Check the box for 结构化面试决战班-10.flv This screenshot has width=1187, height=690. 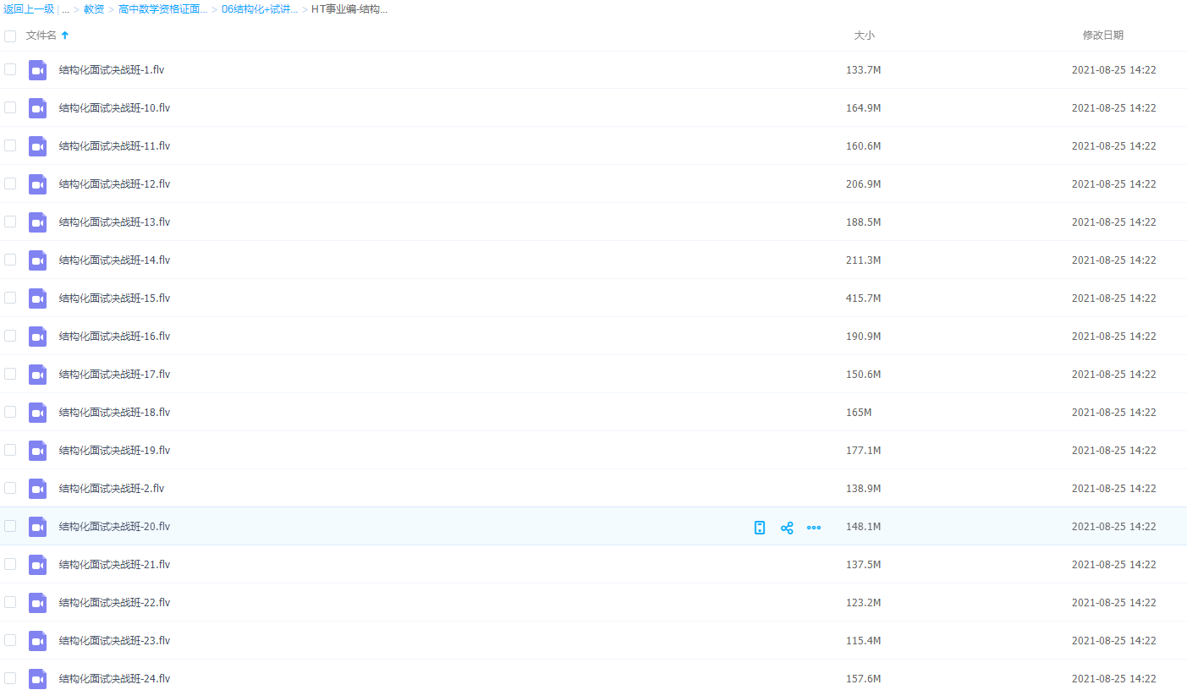10,107
